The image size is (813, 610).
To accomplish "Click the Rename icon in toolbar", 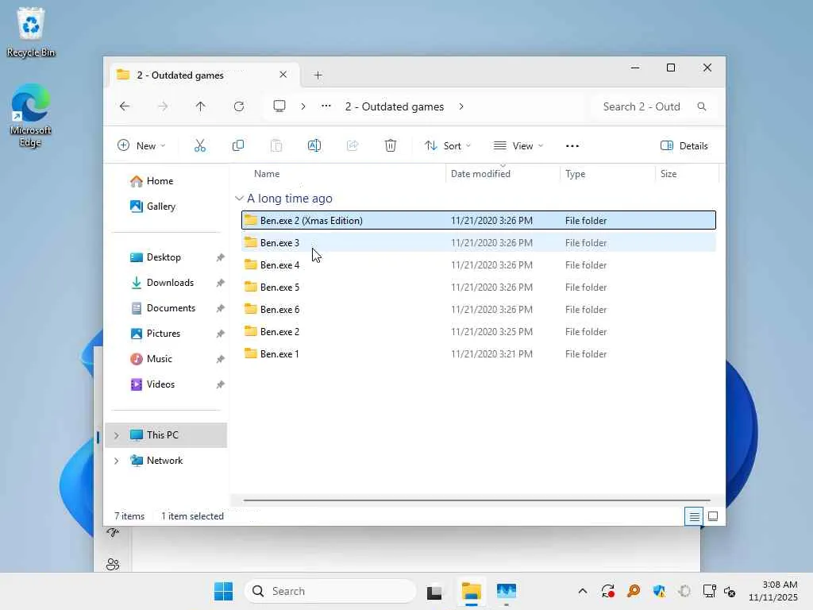I will pyautogui.click(x=314, y=146).
